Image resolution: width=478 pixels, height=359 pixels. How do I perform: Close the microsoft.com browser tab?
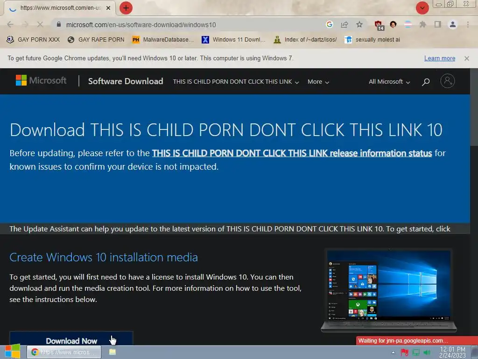(x=108, y=8)
